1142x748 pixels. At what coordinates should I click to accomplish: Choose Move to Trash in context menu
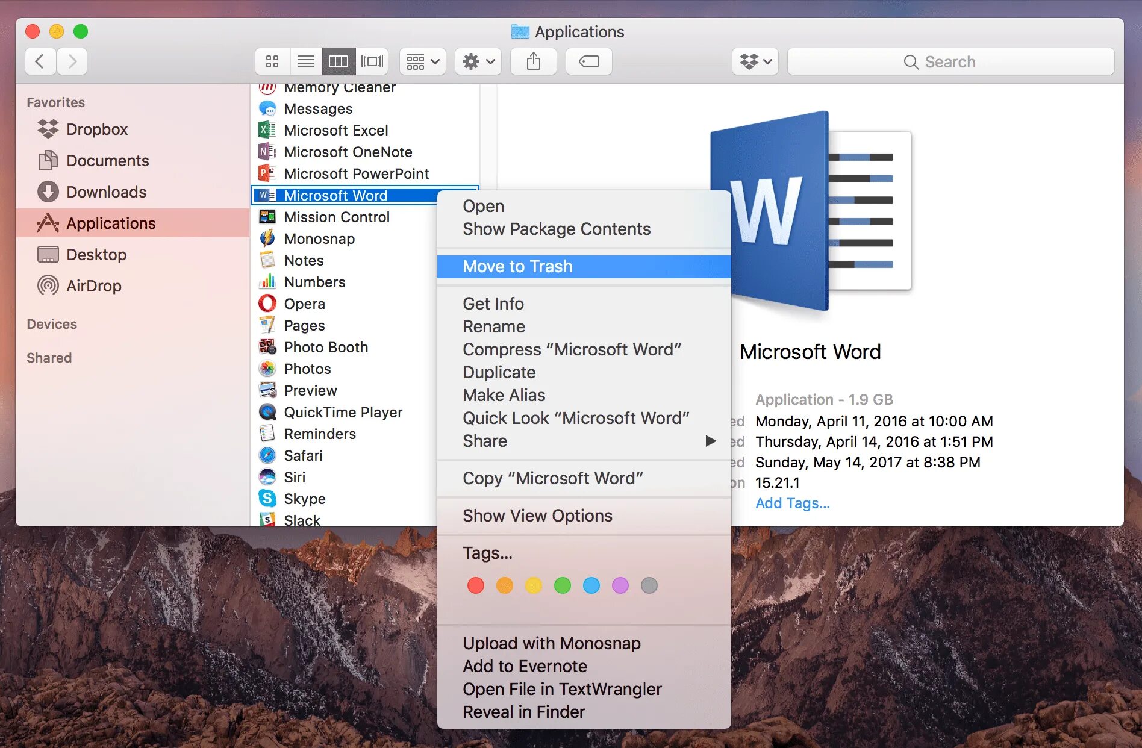coord(584,267)
